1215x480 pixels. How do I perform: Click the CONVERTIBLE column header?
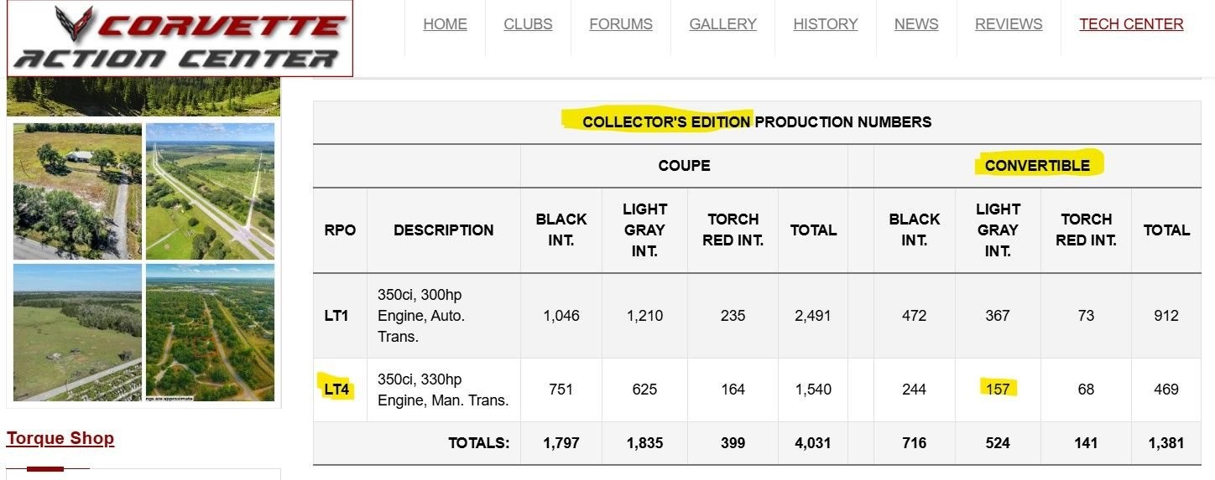pos(1037,165)
